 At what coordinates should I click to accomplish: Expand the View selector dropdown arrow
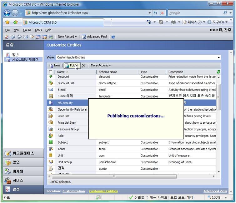[218, 57]
